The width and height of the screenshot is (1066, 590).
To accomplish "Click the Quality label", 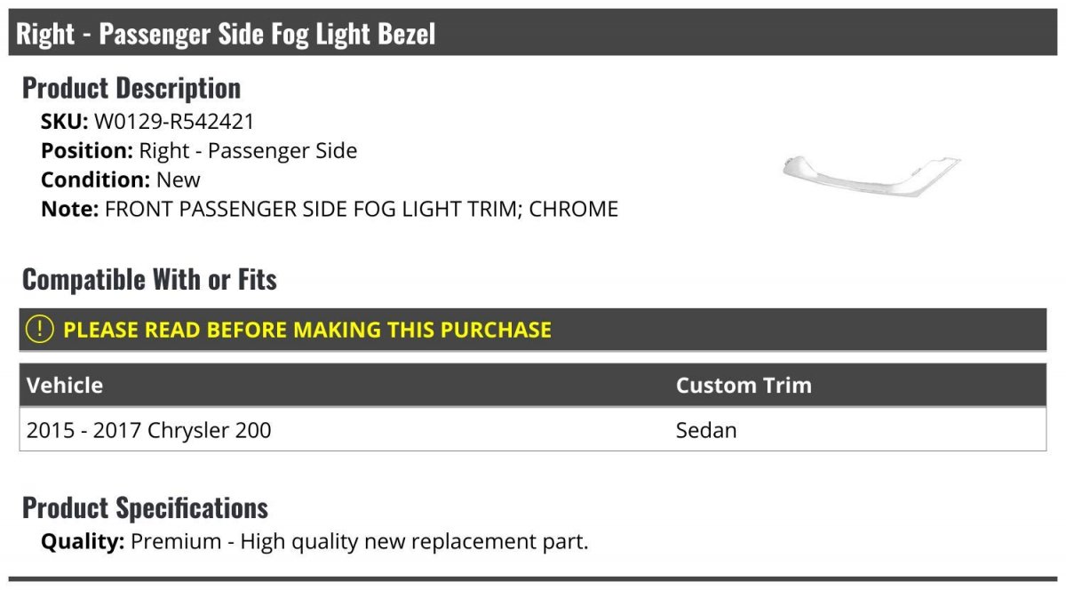I will (x=83, y=541).
